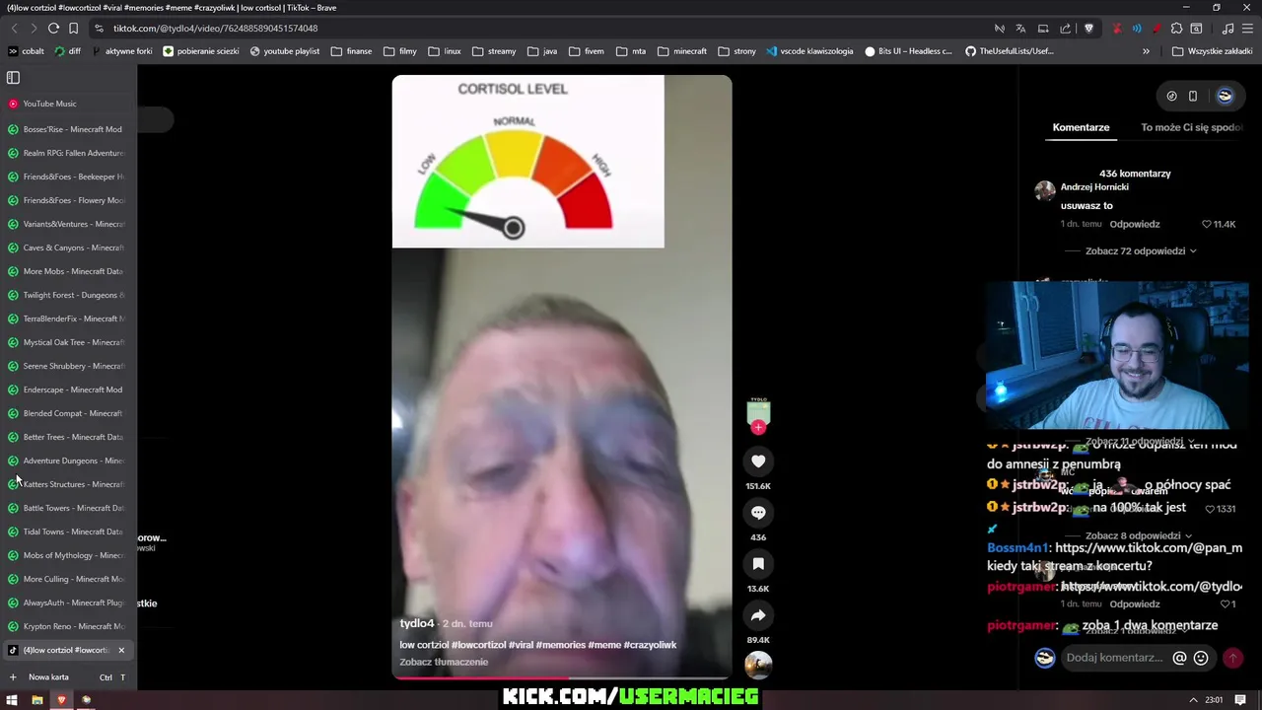Switch to Krypton Reno vertical tab
The width and height of the screenshot is (1262, 710).
[x=68, y=626]
